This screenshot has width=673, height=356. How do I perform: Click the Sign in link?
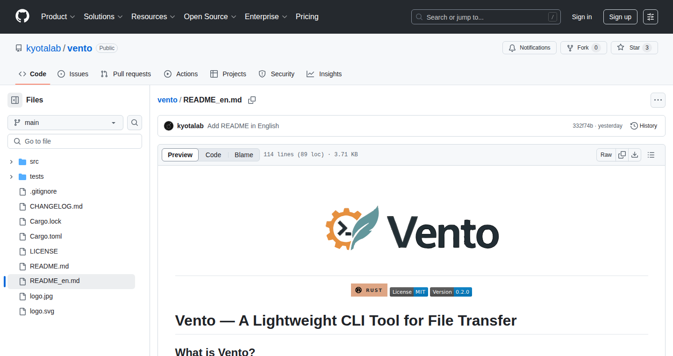coord(582,17)
